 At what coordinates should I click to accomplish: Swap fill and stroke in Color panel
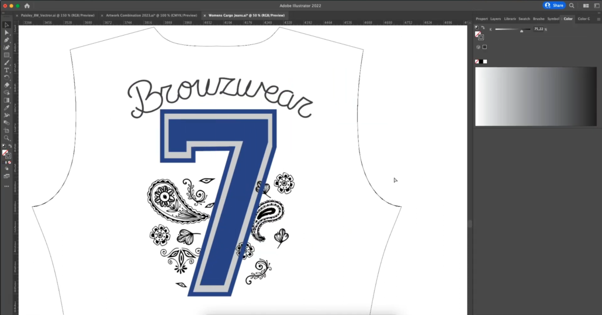pos(483,27)
